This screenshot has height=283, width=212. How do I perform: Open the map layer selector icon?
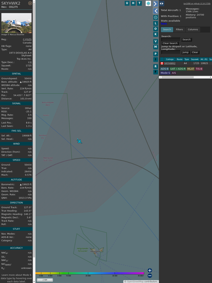(x=148, y=3)
